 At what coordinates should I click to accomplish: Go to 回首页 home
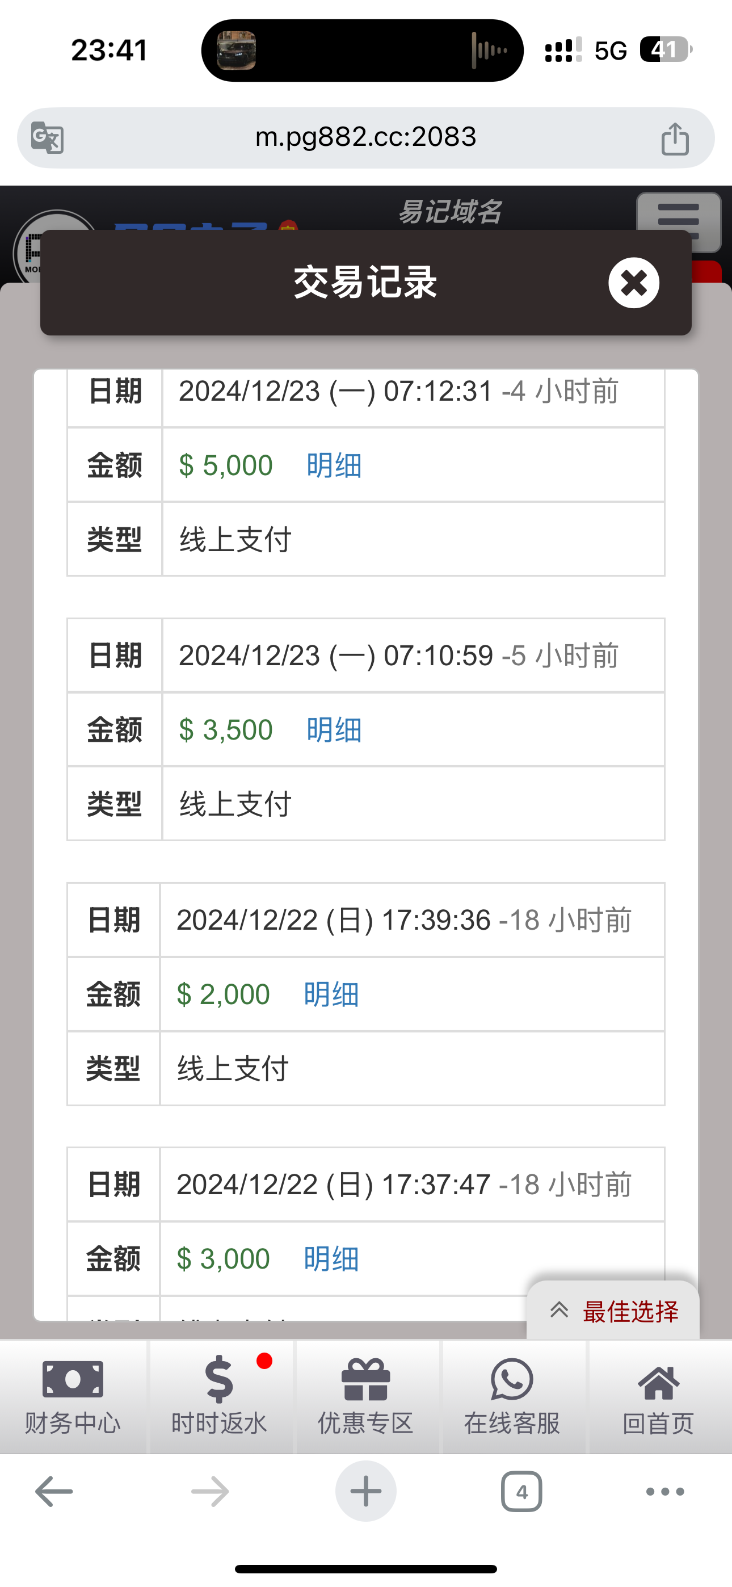tap(658, 1396)
